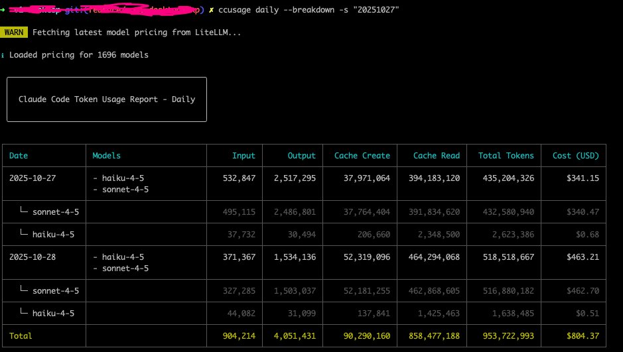
Task: Click the haiku-4-5 breakdown row with cost $0.51
Action: 304,314
